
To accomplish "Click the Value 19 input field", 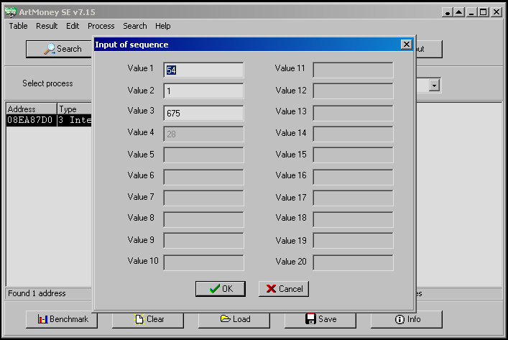I will click(x=353, y=241).
